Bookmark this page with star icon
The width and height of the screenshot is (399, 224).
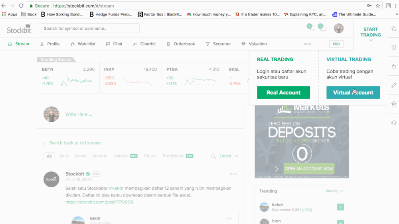coord(378,6)
